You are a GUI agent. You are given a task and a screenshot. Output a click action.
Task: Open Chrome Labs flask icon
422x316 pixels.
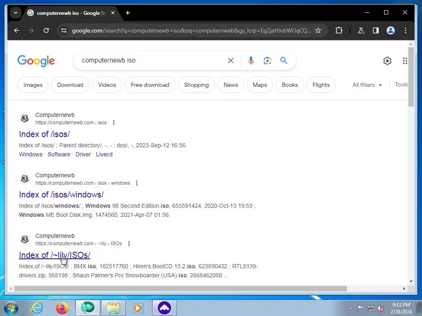361,30
